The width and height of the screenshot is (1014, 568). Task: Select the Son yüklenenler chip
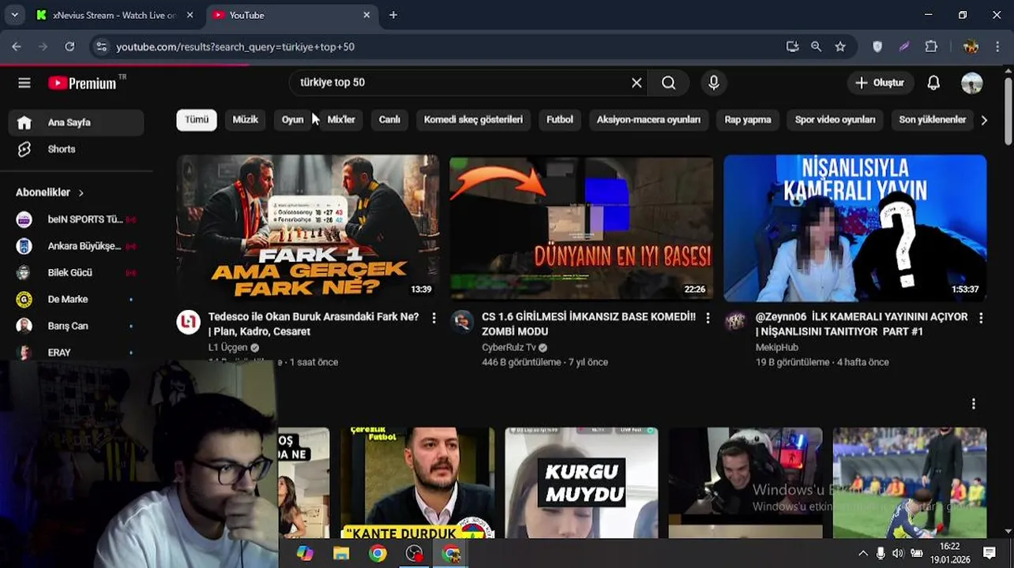click(933, 120)
